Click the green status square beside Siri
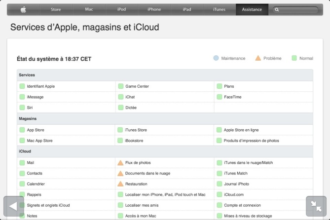Screen dimensions: 330x220 pos(22,108)
